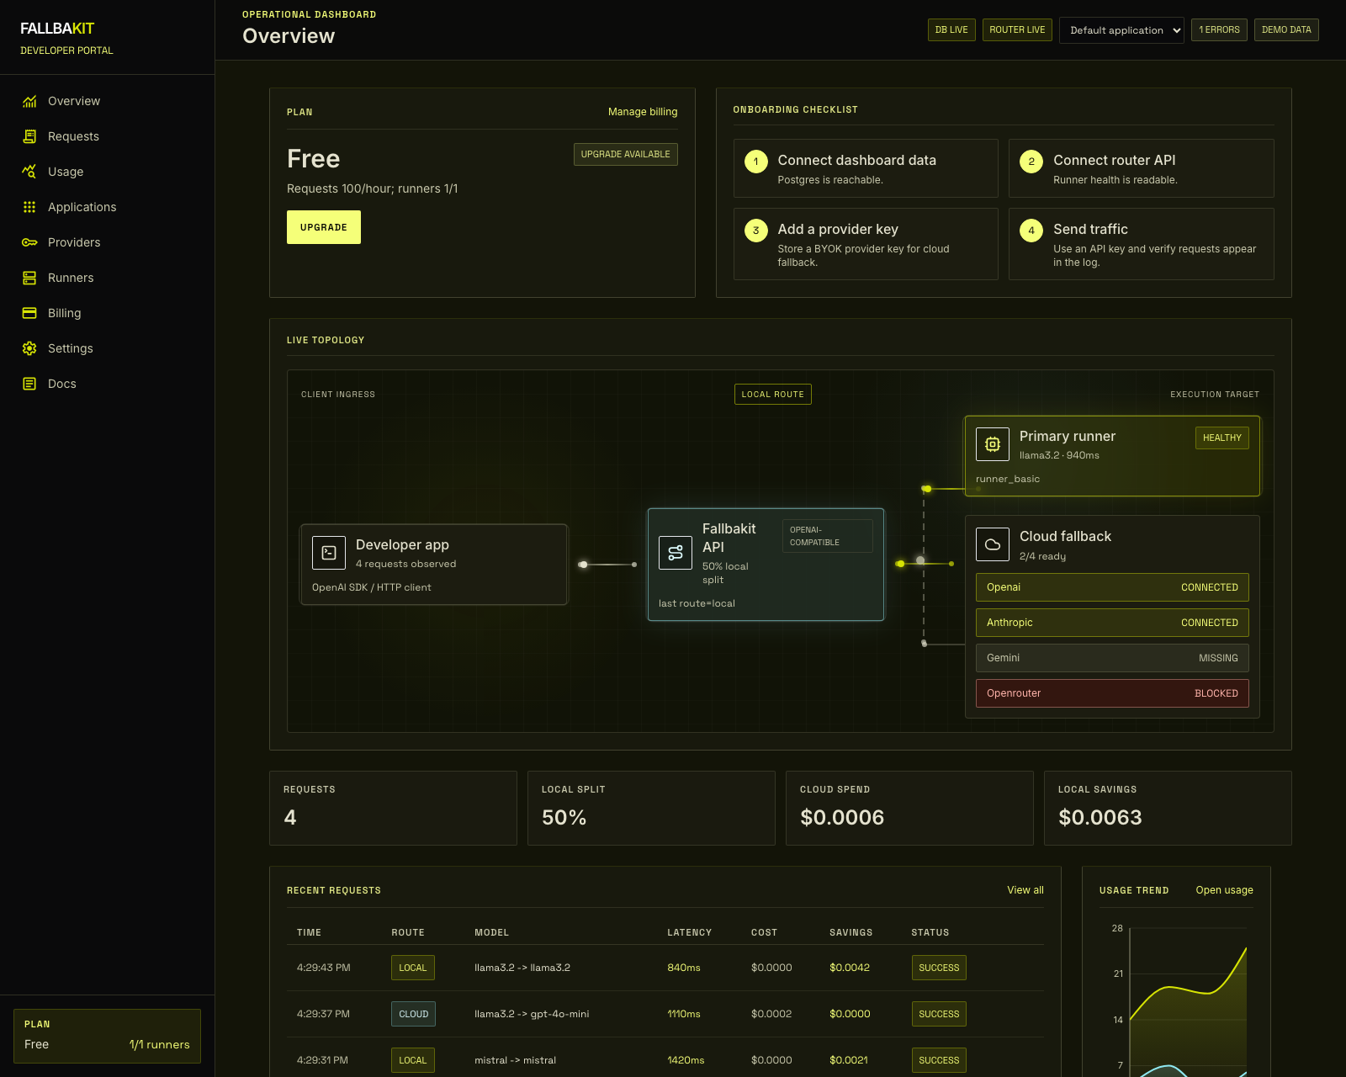
Task: Click SUCCESS status in the 4:29:43 PM row
Action: (939, 968)
